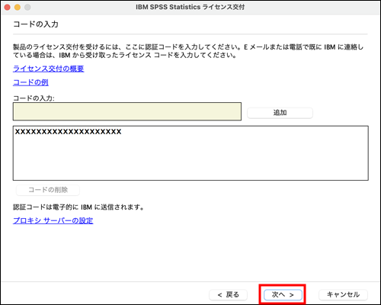The height and width of the screenshot is (305, 381).
Task: Click the IBM SPSS Statistics ライセンス交付 title bar
Action: 190,7
